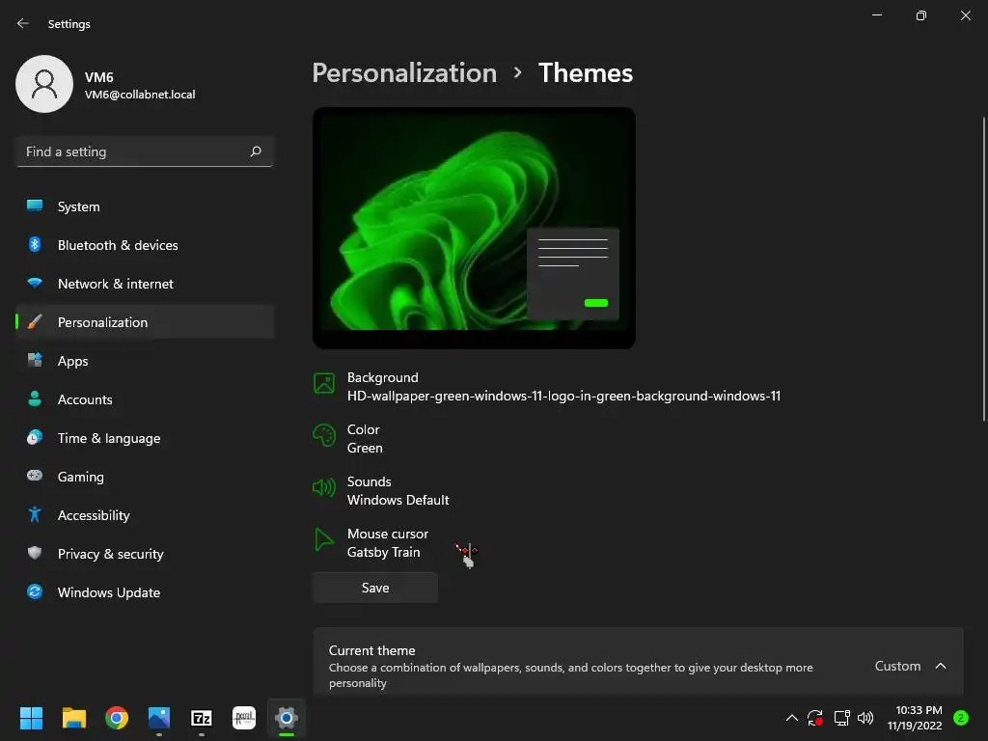Focus the Find a setting search box
This screenshot has width=988, height=741.
[x=145, y=151]
